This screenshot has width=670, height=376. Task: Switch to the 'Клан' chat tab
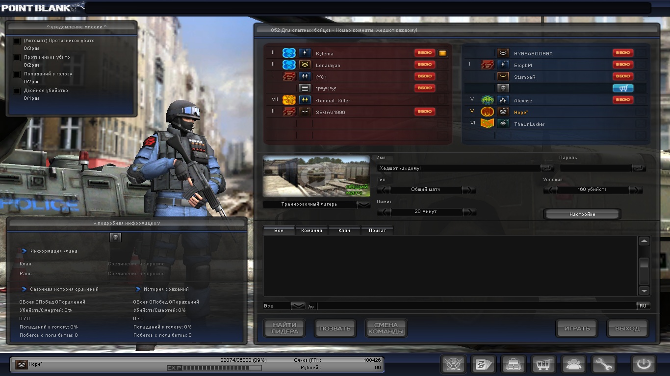[x=344, y=231]
